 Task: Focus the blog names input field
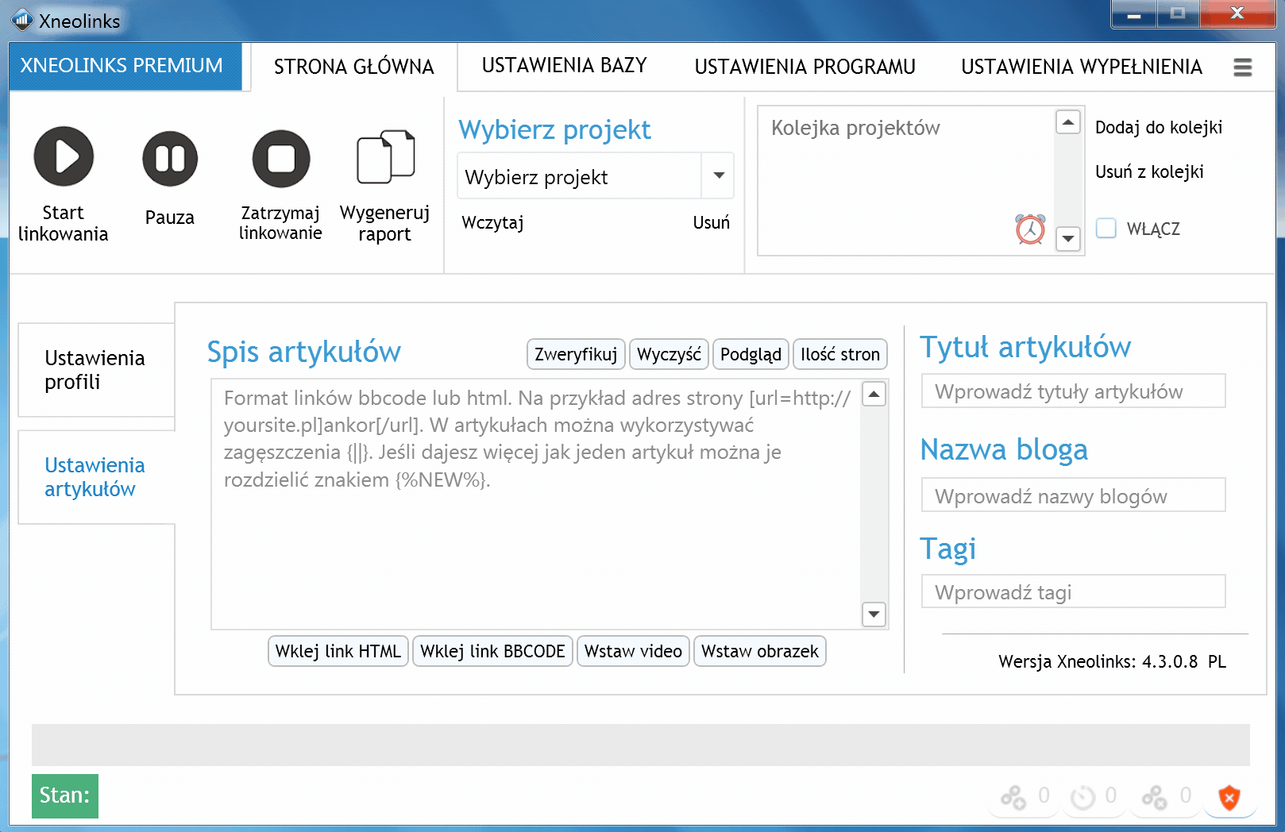1073,495
